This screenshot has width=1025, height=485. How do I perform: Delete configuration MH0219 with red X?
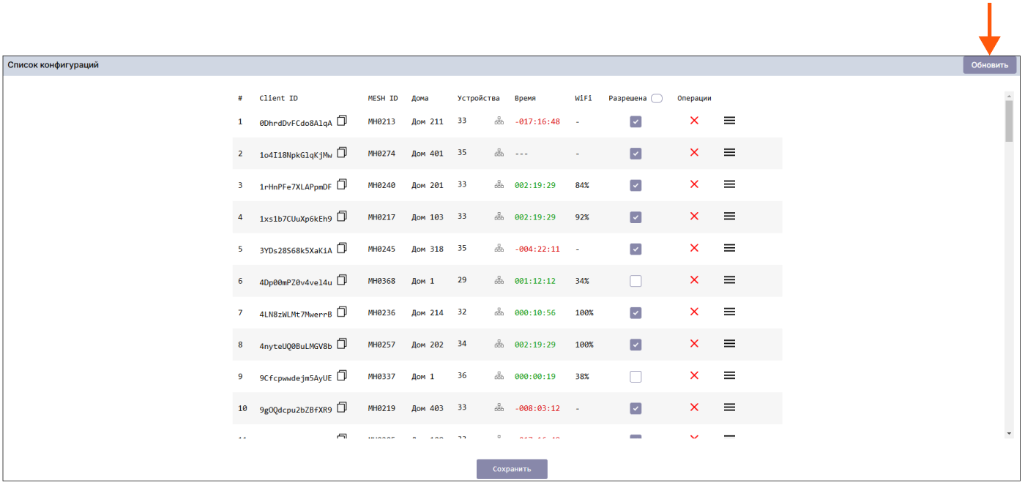point(694,407)
